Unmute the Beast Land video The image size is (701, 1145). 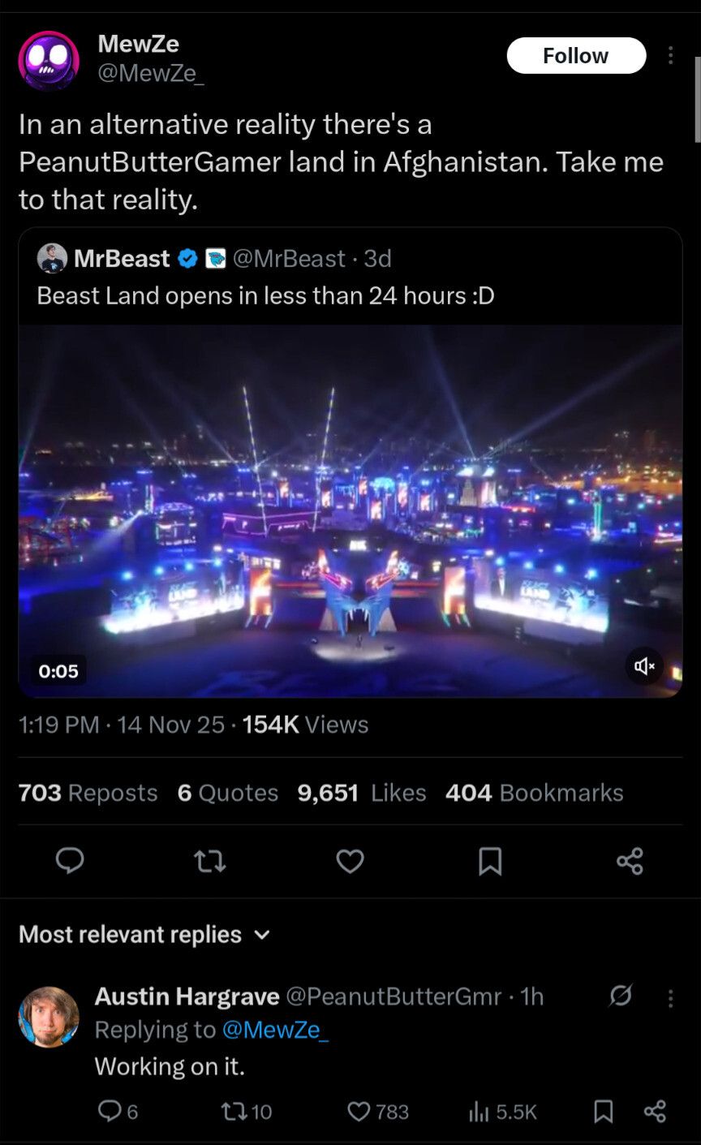coord(645,666)
